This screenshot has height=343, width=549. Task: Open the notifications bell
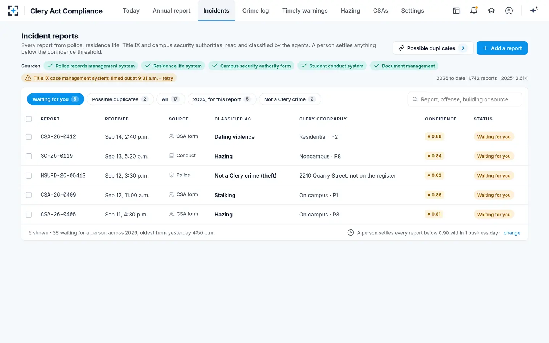click(474, 11)
